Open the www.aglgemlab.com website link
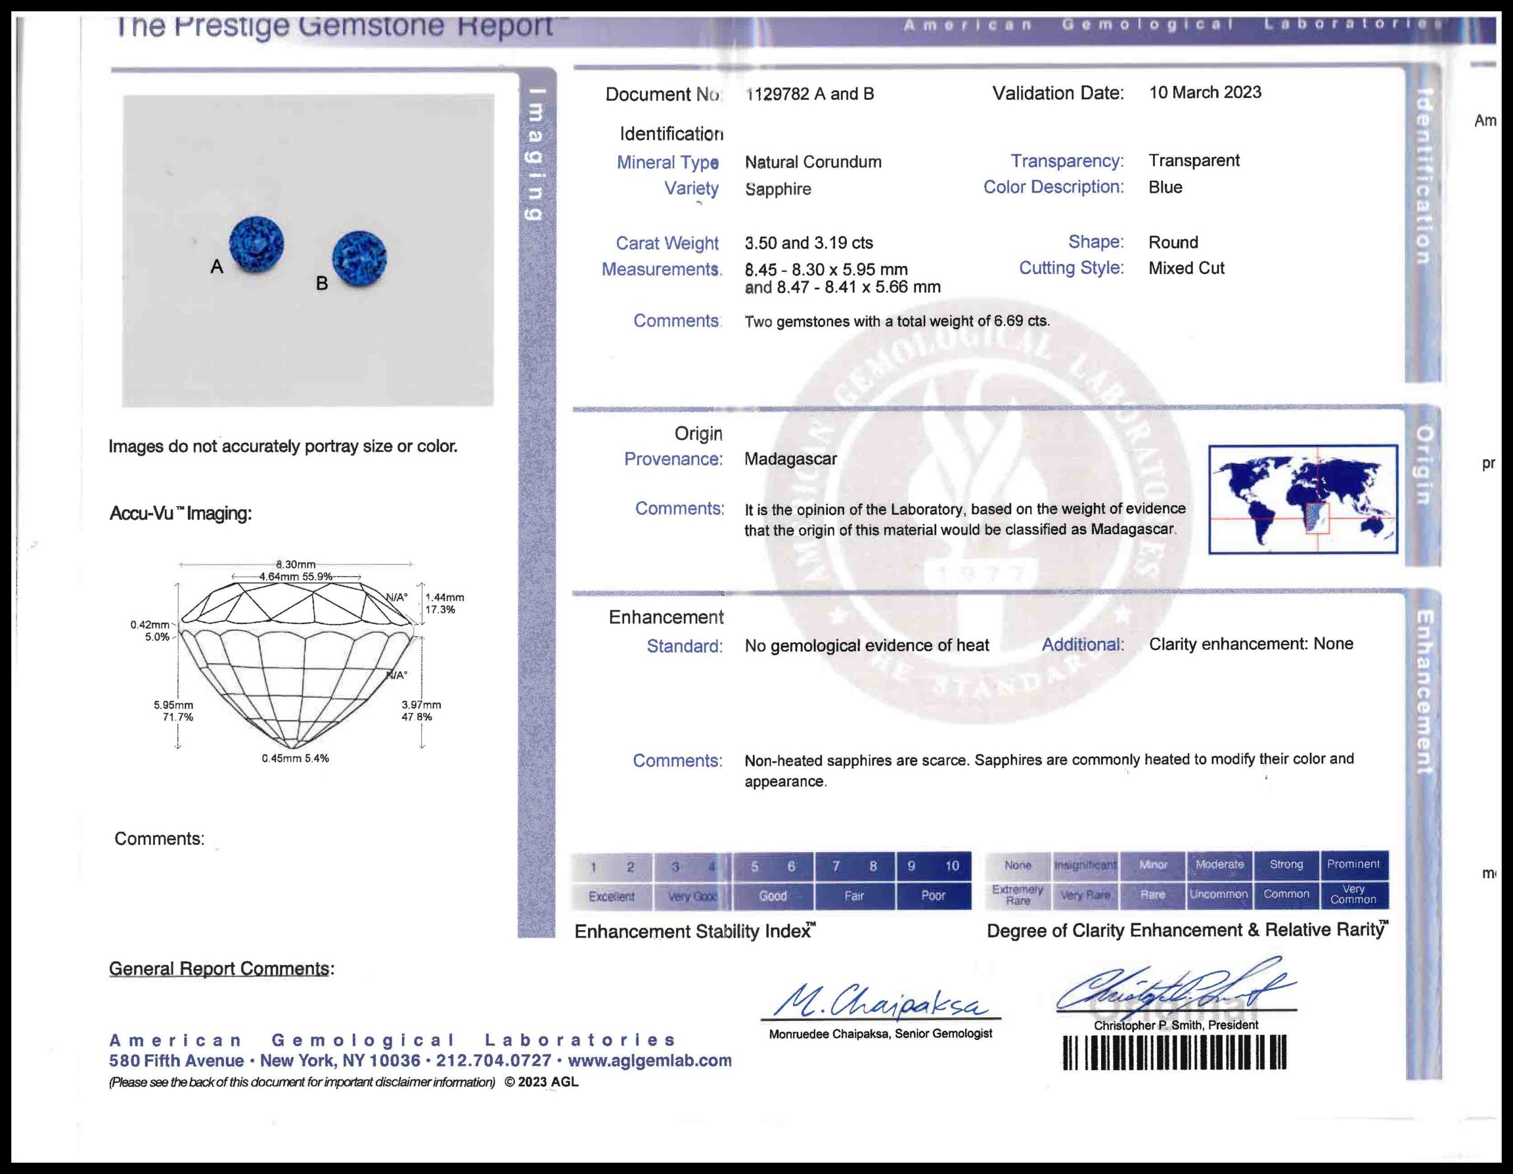The height and width of the screenshot is (1174, 1513). pyautogui.click(x=649, y=1061)
